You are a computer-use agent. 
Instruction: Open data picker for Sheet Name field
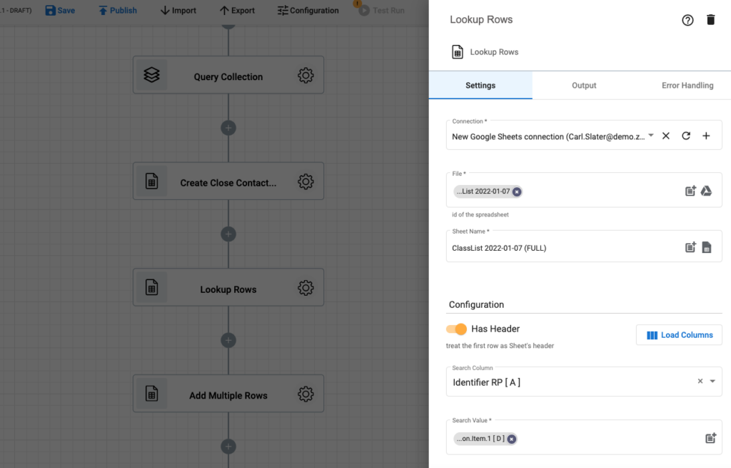point(690,247)
